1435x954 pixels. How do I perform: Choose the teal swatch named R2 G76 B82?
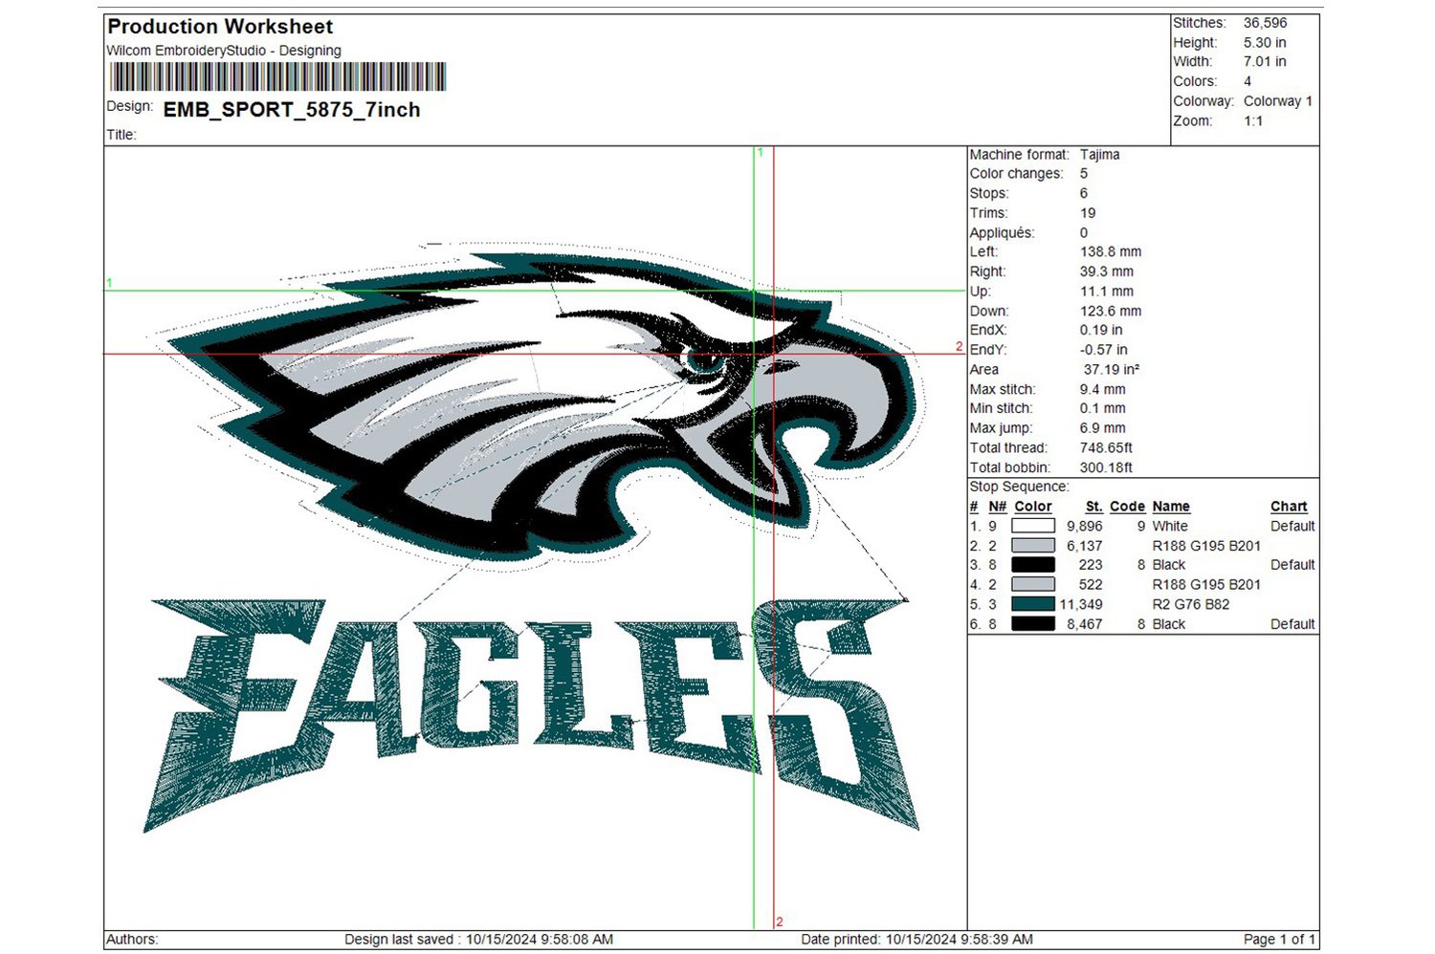(1032, 604)
